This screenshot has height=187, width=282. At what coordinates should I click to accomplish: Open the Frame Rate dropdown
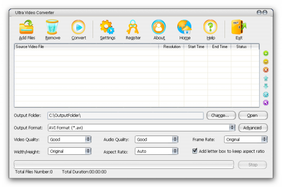tap(264, 139)
